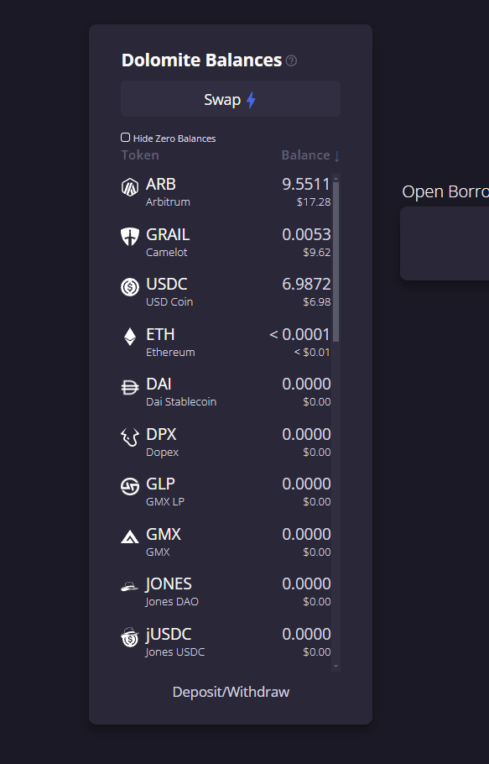The width and height of the screenshot is (489, 764).
Task: Click the scrollbar down arrow
Action: coord(336,667)
